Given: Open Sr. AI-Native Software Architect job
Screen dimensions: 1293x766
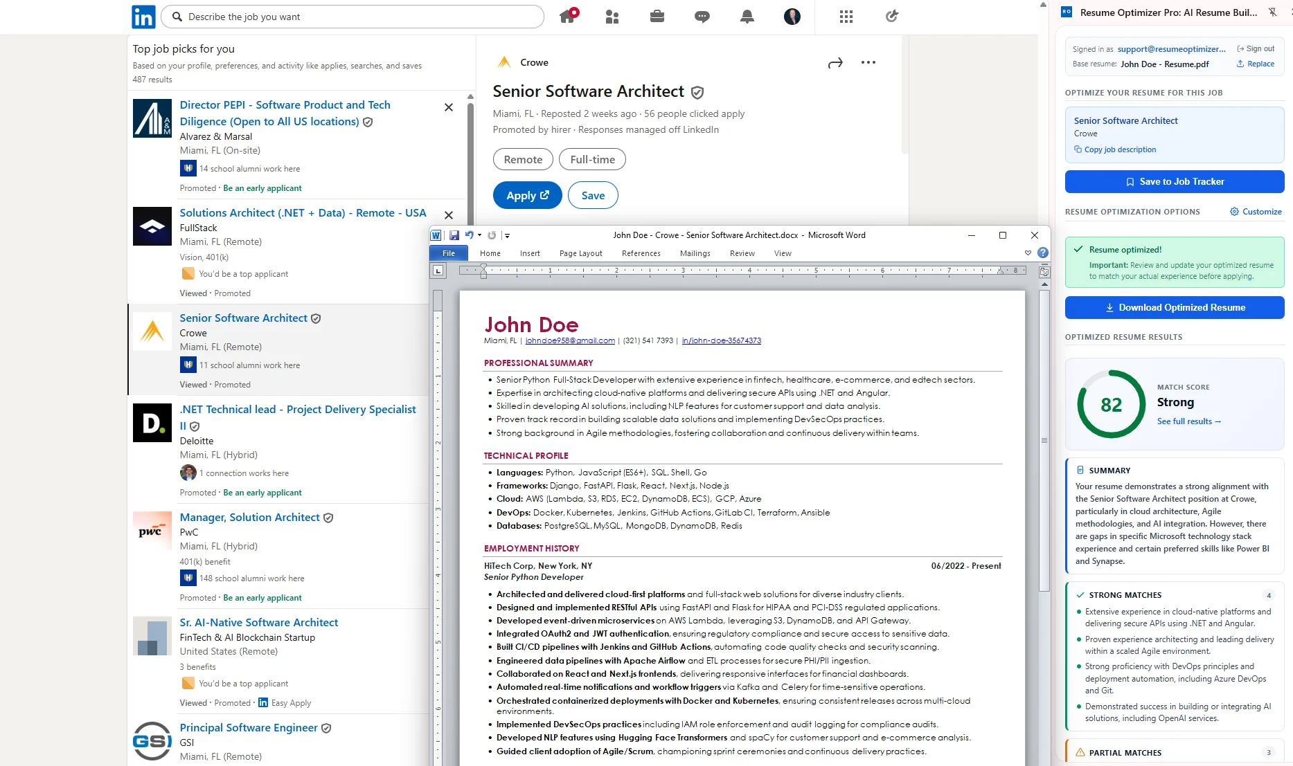Looking at the screenshot, I should [x=259, y=622].
